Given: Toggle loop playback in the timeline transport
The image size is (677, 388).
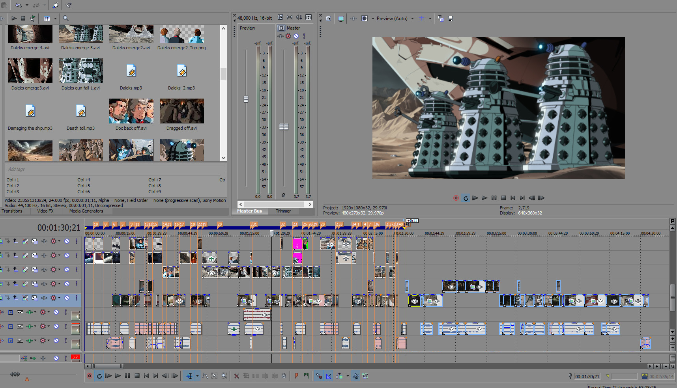Looking at the screenshot, I should 99,376.
